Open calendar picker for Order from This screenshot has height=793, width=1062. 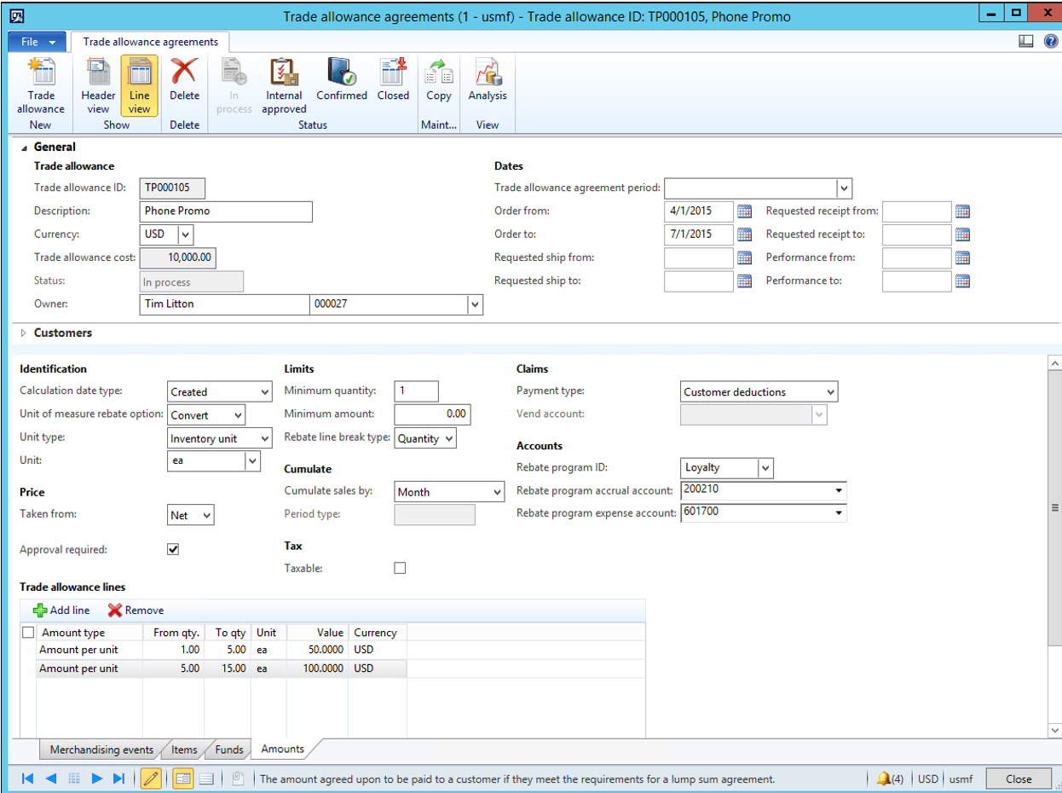(x=744, y=211)
